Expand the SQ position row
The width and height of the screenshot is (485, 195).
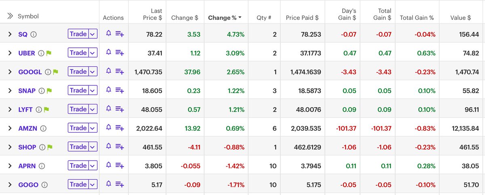pos(10,35)
